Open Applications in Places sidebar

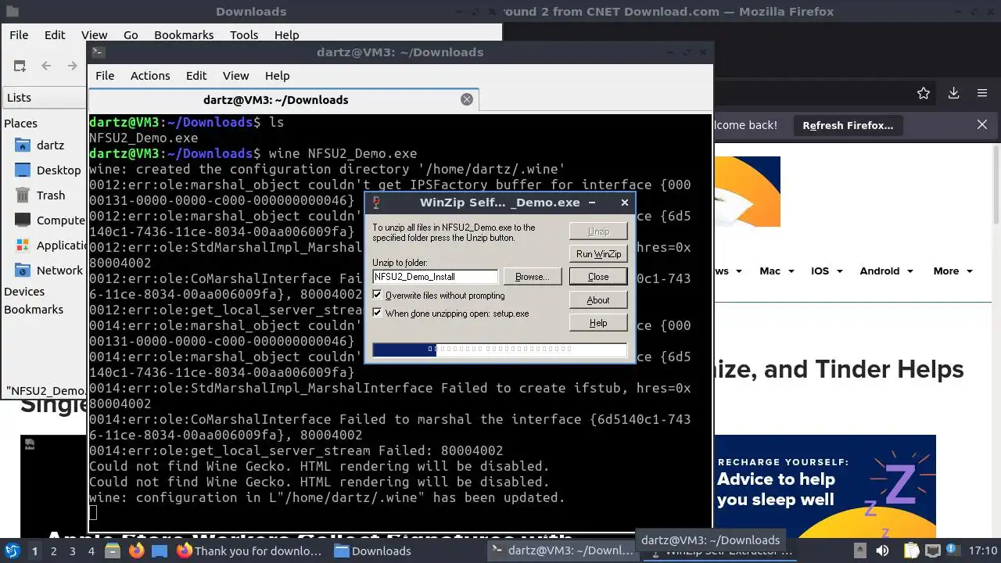pos(50,246)
